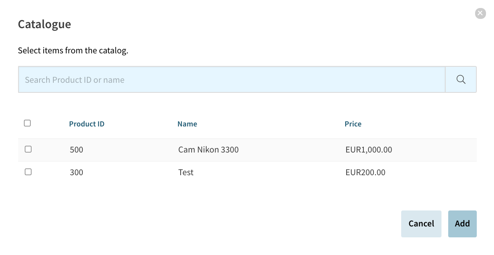
Task: Click the EUR1,000.00 price cell
Action: click(369, 150)
